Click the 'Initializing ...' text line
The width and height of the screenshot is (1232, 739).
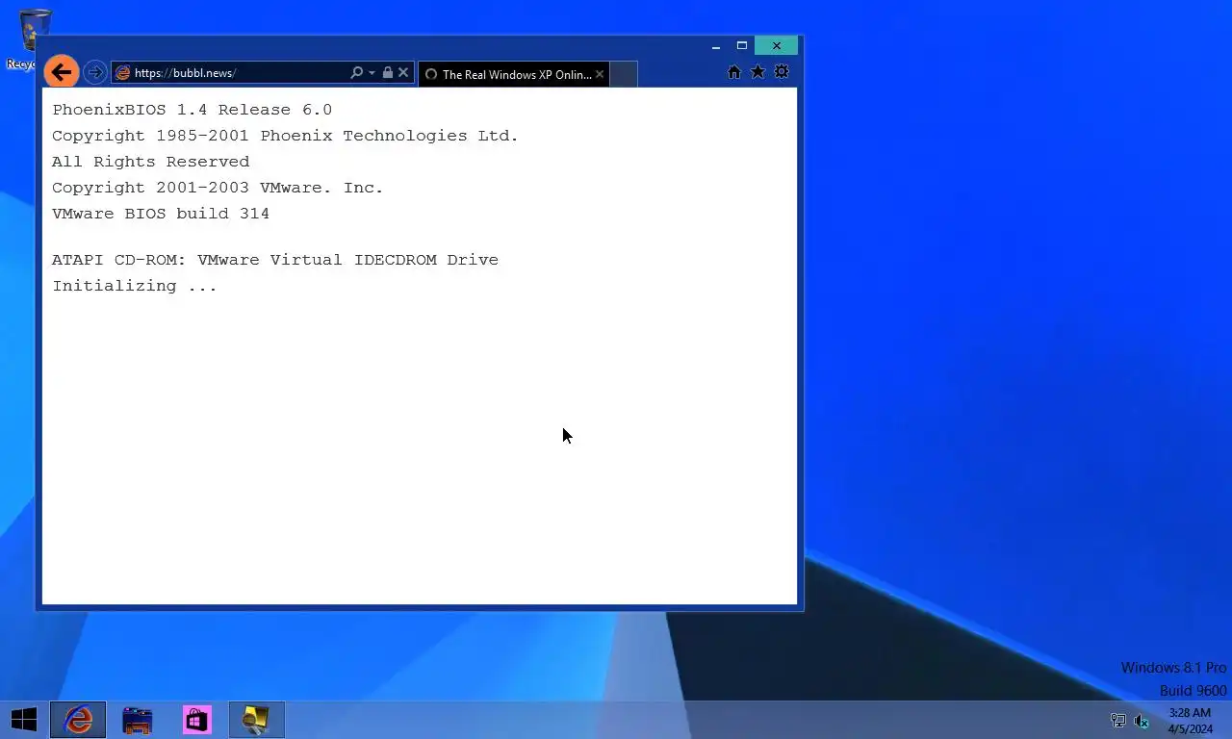tap(135, 286)
